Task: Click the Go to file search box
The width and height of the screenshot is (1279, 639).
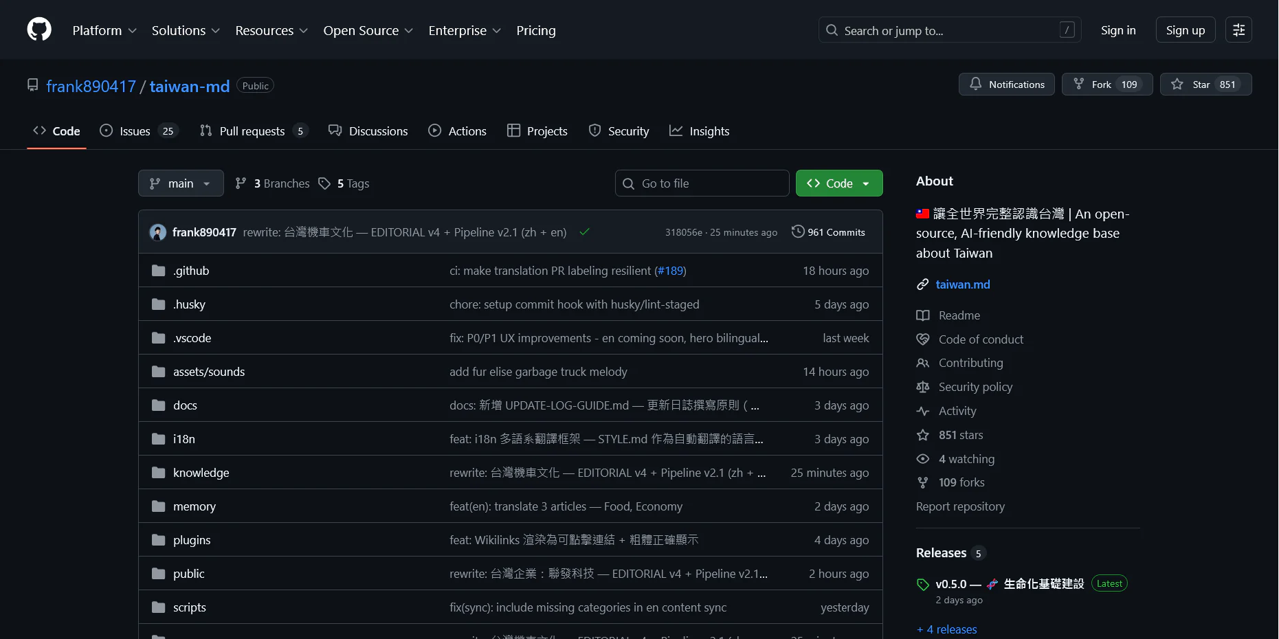Action: (702, 183)
